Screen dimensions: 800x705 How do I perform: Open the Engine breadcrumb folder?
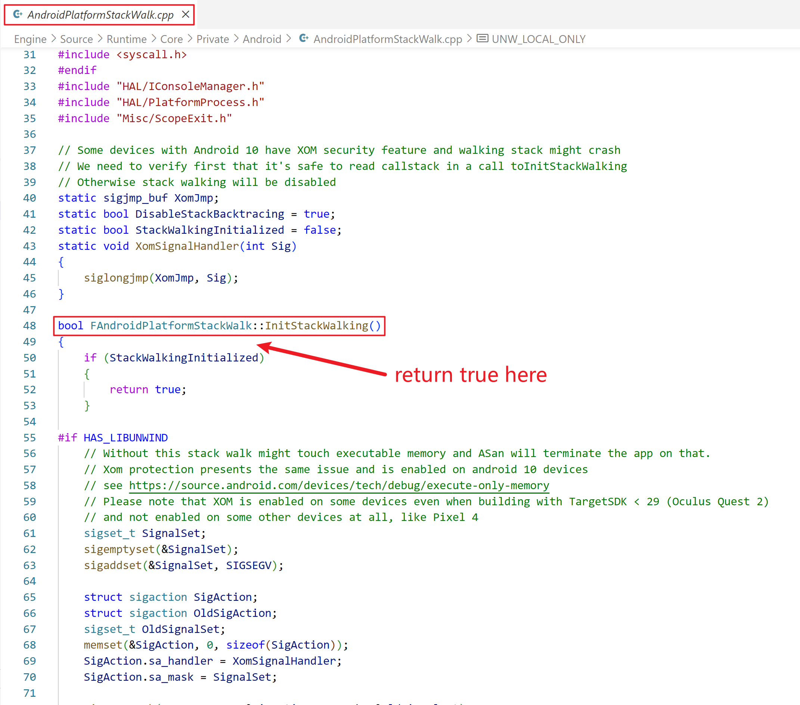pyautogui.click(x=30, y=39)
